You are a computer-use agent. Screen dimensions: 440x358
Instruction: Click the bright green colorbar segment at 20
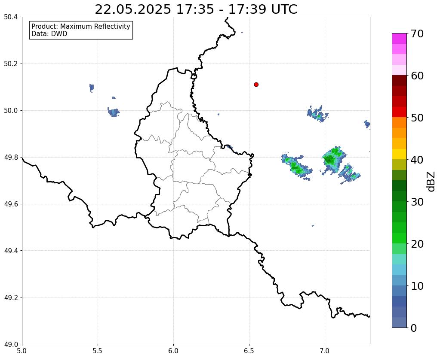(x=399, y=238)
